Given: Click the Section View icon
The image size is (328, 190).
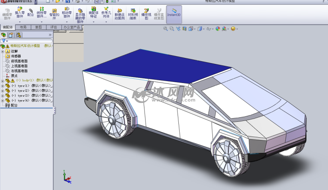Looking at the screenshot, I should (x=184, y=29).
